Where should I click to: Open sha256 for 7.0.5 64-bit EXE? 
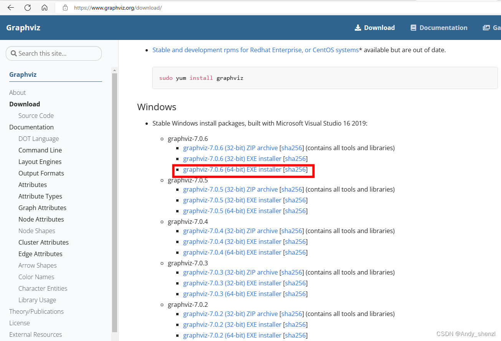coord(296,211)
